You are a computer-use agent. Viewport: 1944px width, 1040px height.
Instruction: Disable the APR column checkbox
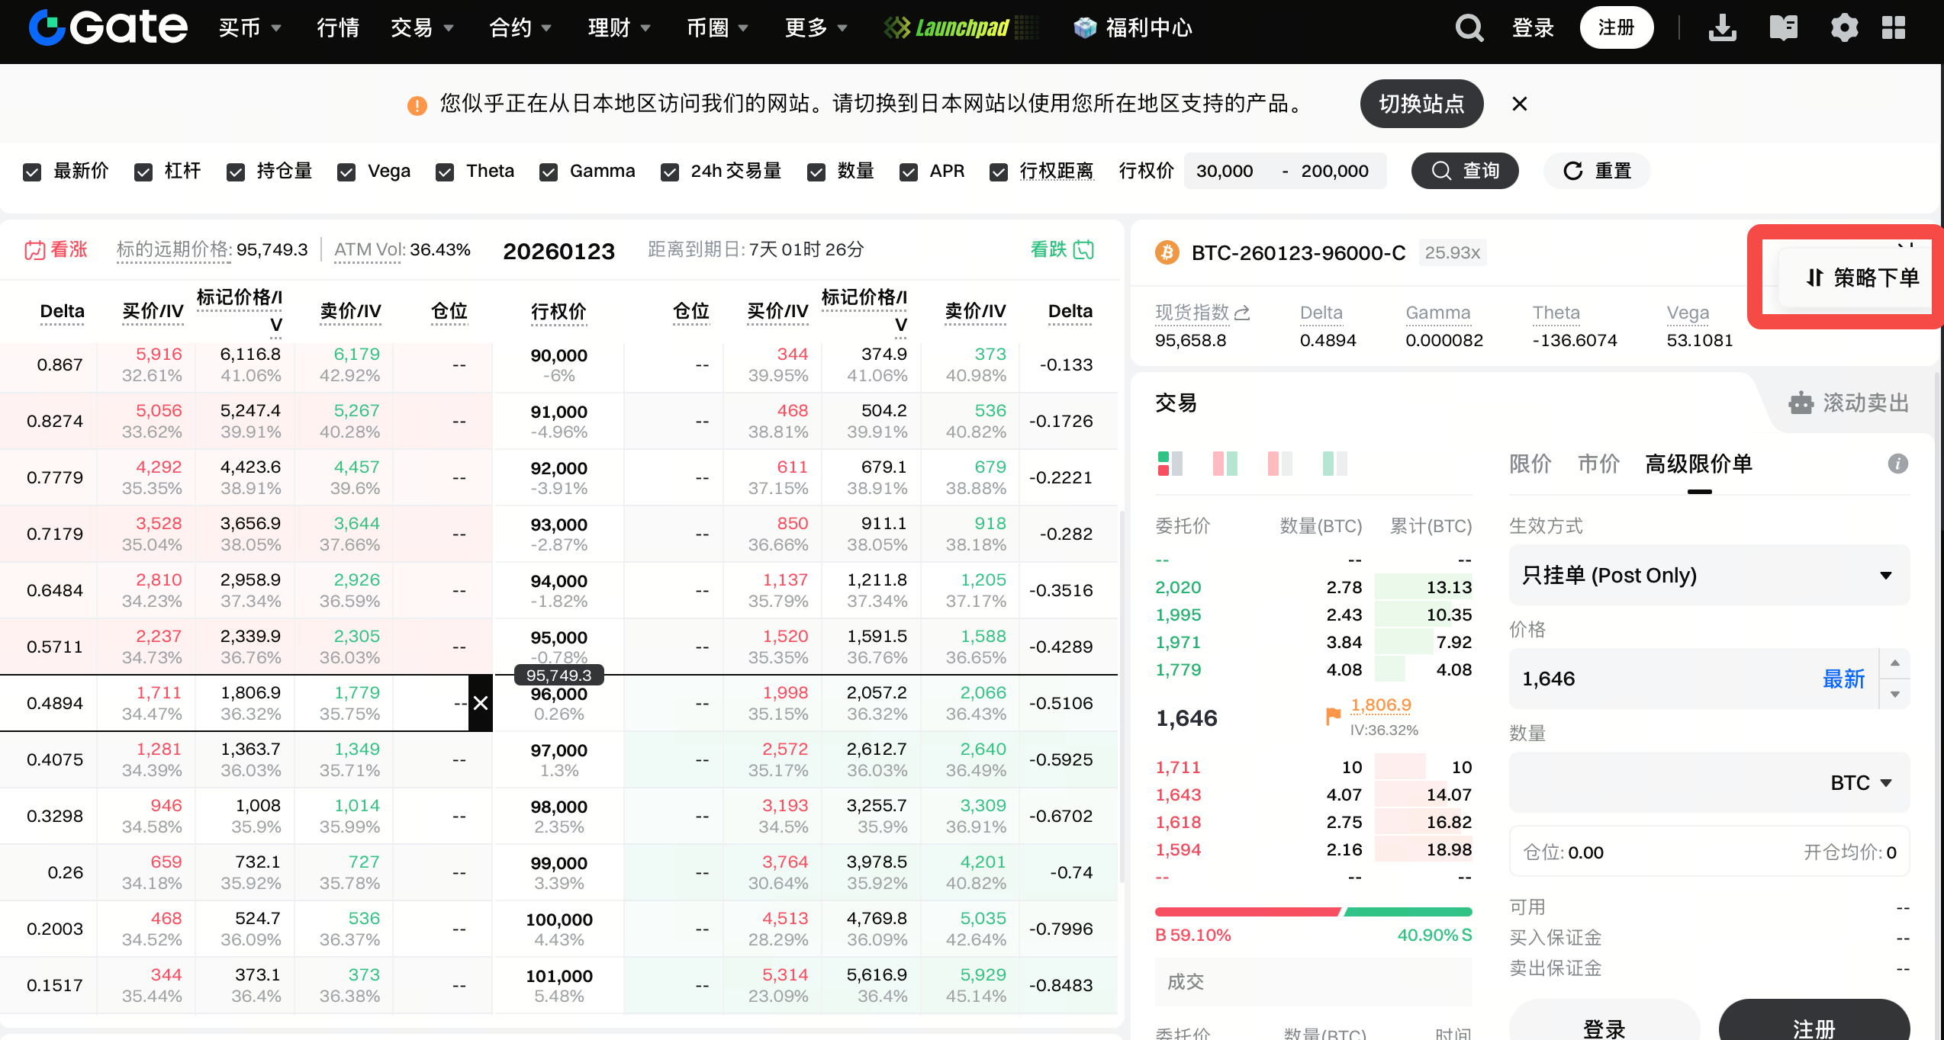(908, 172)
